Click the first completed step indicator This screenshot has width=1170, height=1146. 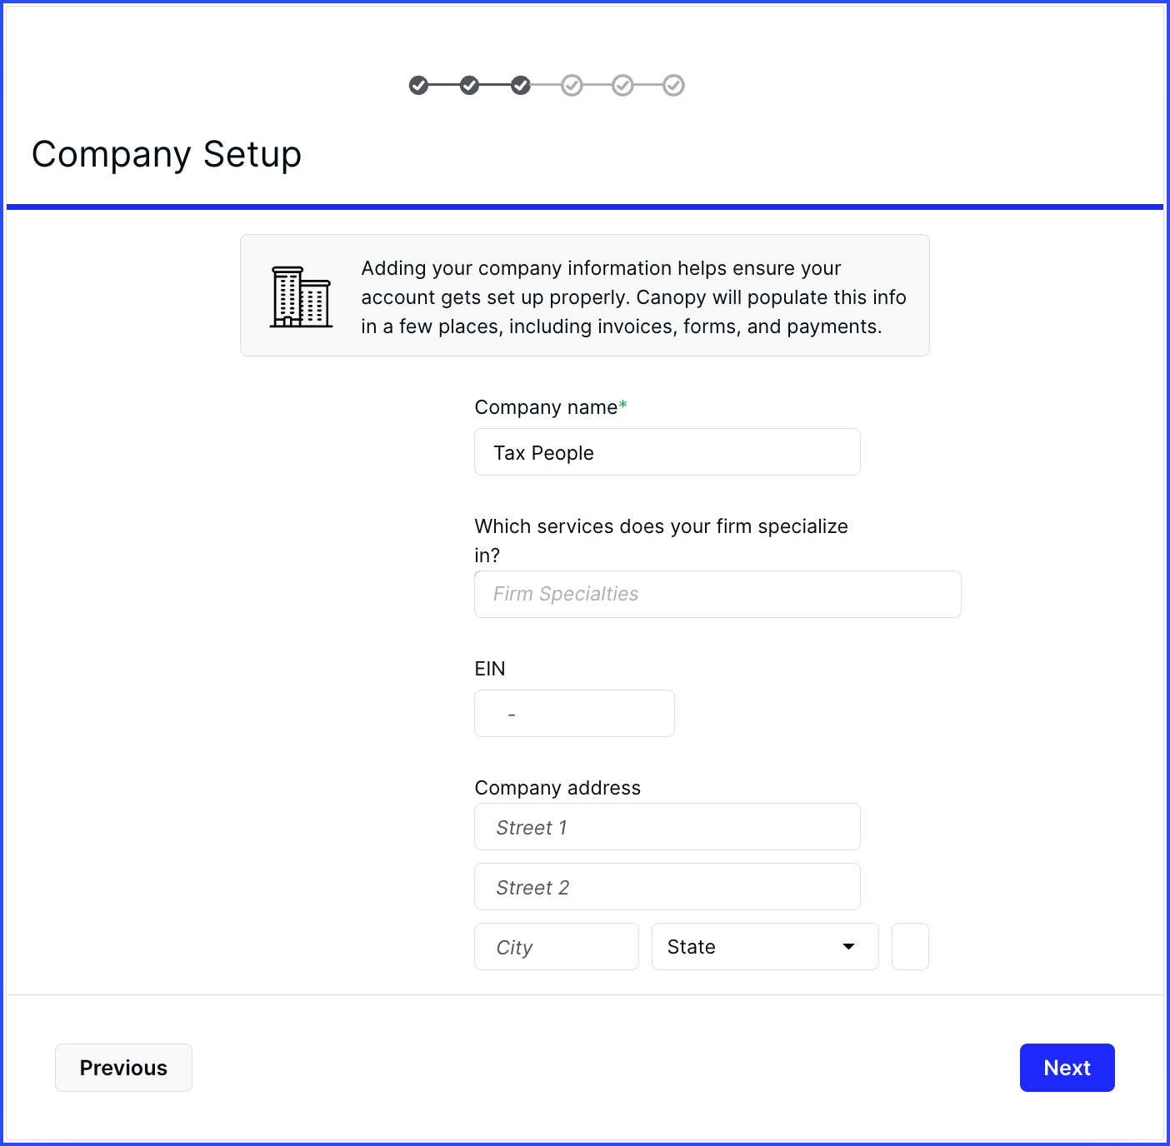pyautogui.click(x=418, y=85)
